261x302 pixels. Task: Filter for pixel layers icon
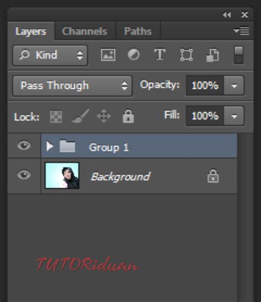[108, 55]
